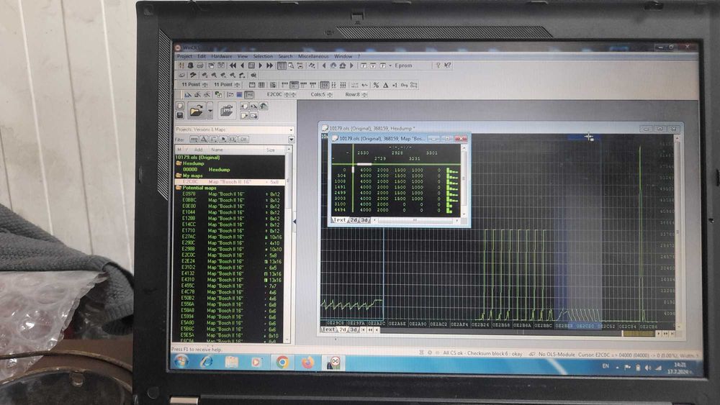Click the print icon in top toolbar
This screenshot has width=720, height=405.
click(199, 65)
